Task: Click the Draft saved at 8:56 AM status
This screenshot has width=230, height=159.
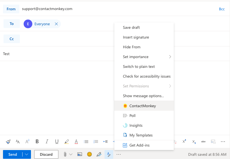Action: tap(207, 154)
